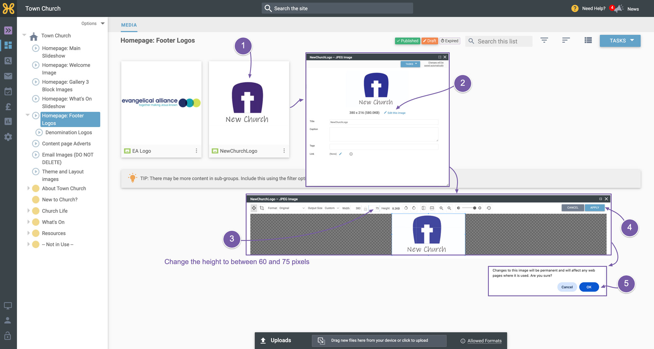Toggle the Published status filter
The height and width of the screenshot is (349, 654).
(407, 41)
